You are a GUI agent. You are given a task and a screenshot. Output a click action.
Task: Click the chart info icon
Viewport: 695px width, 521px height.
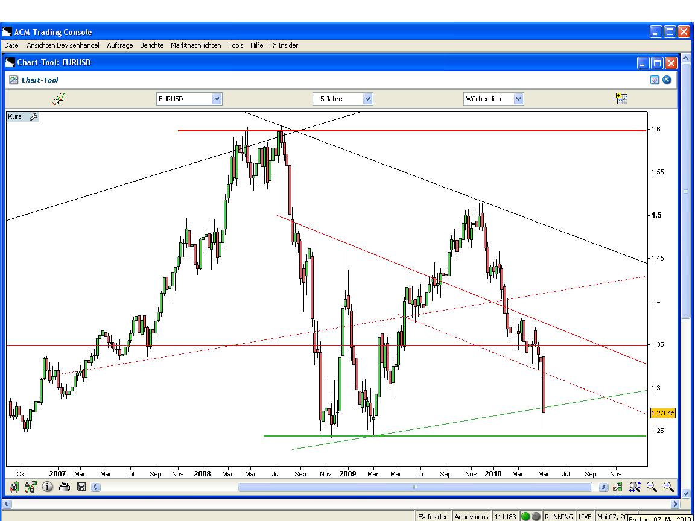click(x=48, y=487)
